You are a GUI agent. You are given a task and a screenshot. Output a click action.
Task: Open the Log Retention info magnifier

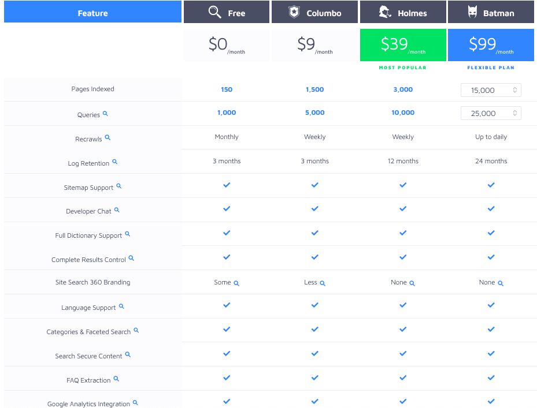pyautogui.click(x=114, y=162)
